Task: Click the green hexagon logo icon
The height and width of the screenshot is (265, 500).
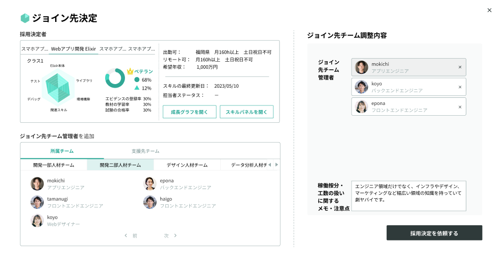Action: pyautogui.click(x=25, y=18)
